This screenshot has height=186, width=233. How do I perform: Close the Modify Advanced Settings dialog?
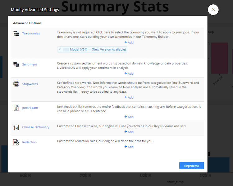point(213,10)
